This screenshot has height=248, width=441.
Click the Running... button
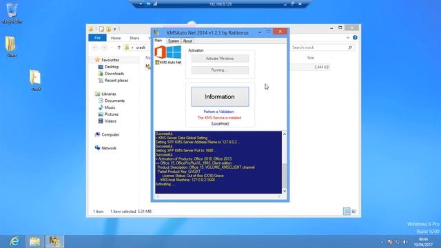point(220,70)
